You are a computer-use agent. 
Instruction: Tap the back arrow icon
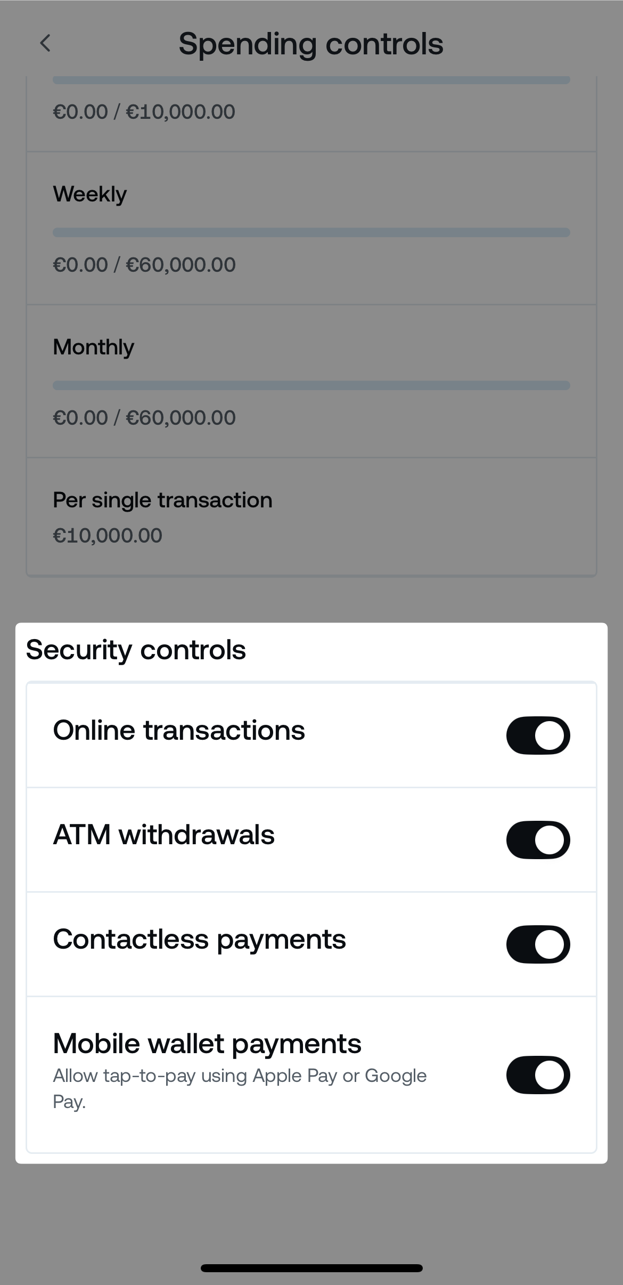tap(46, 43)
